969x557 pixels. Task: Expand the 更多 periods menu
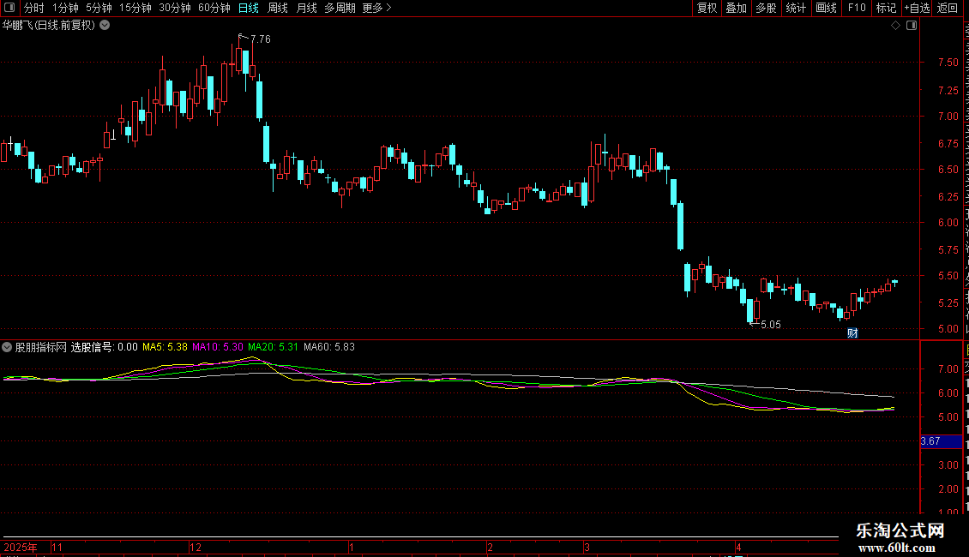click(376, 8)
